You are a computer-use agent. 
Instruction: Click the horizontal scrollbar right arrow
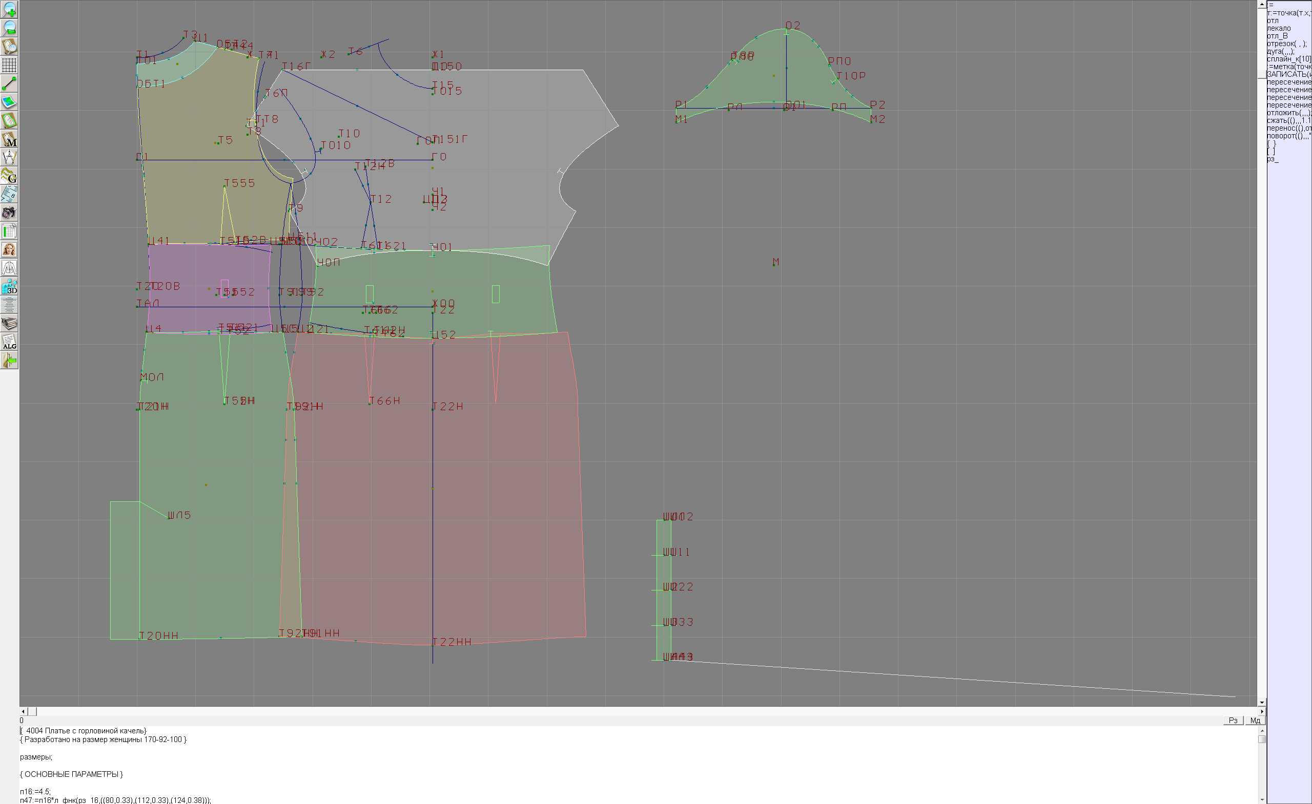(1262, 711)
